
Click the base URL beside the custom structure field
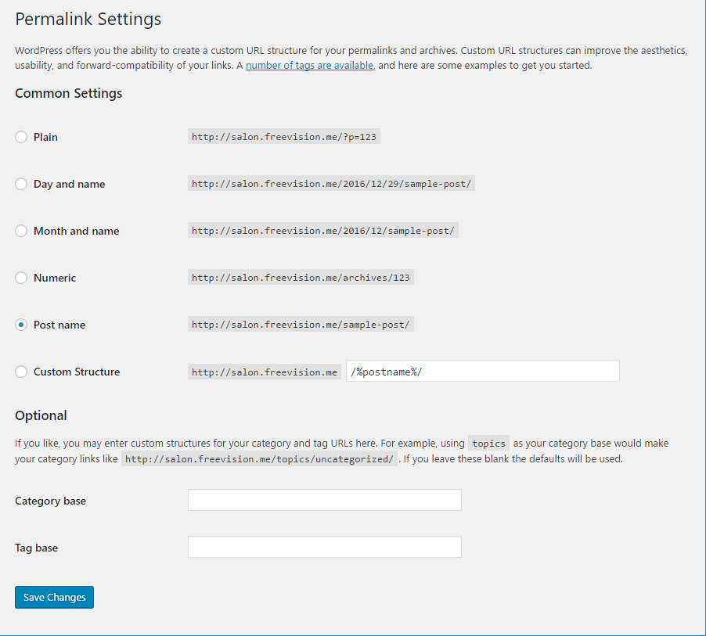pyautogui.click(x=265, y=372)
